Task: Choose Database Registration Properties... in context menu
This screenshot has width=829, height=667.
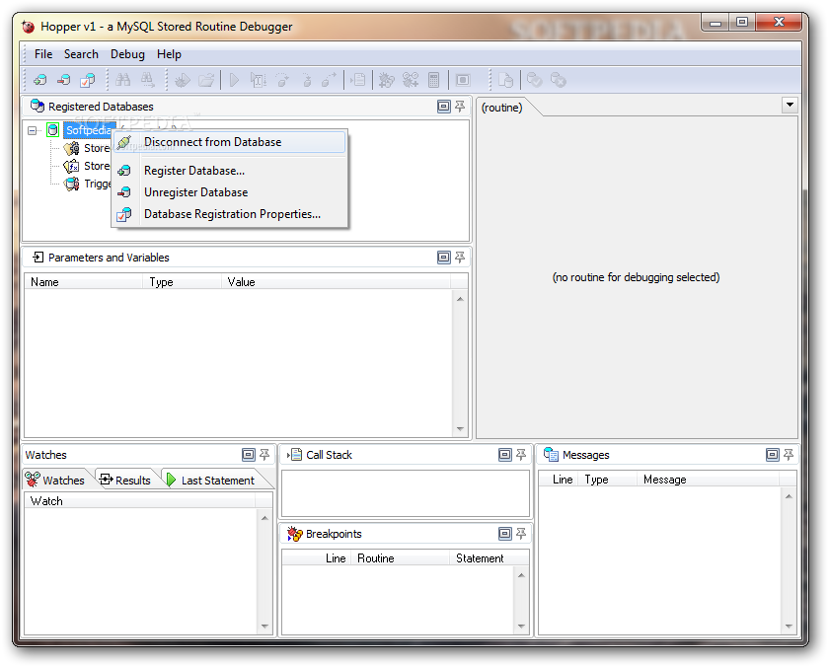Action: (x=229, y=214)
